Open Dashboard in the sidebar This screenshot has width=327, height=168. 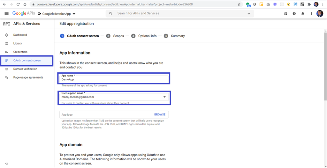tap(20, 35)
